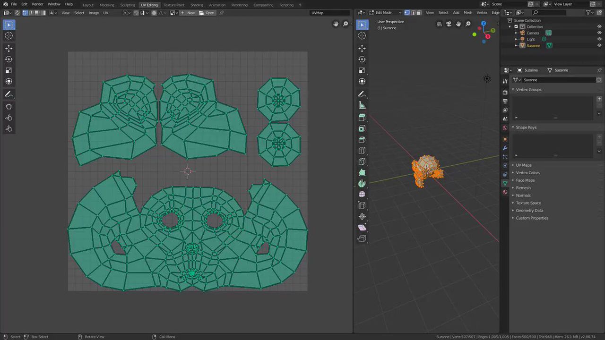The width and height of the screenshot is (605, 340).
Task: Open the filter funnel icon in the outliner
Action: 588,12
